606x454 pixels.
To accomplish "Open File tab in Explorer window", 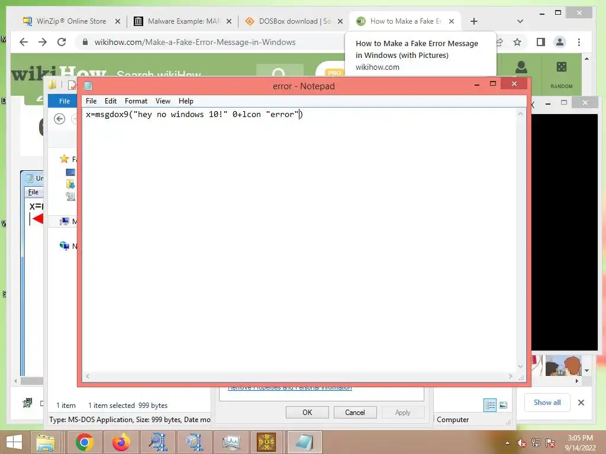I will coord(63,101).
